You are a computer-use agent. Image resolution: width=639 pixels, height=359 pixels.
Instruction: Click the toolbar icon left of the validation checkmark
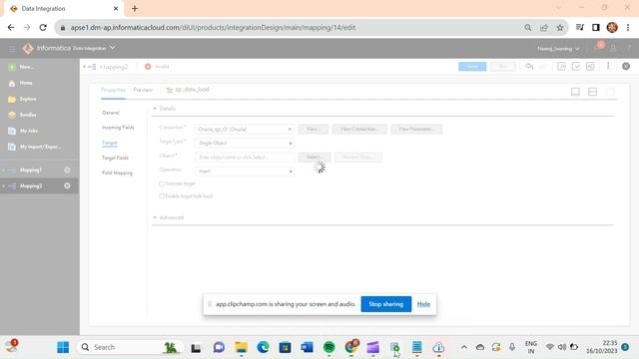pos(561,67)
